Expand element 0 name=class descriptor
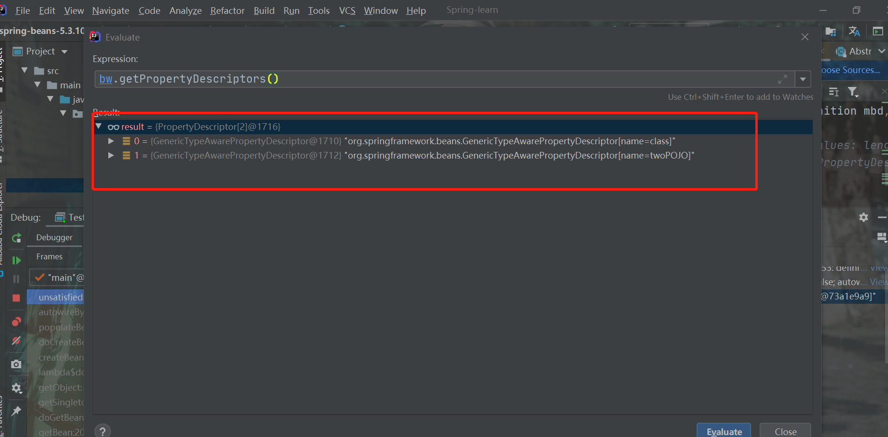Image resolution: width=888 pixels, height=437 pixels. point(111,141)
